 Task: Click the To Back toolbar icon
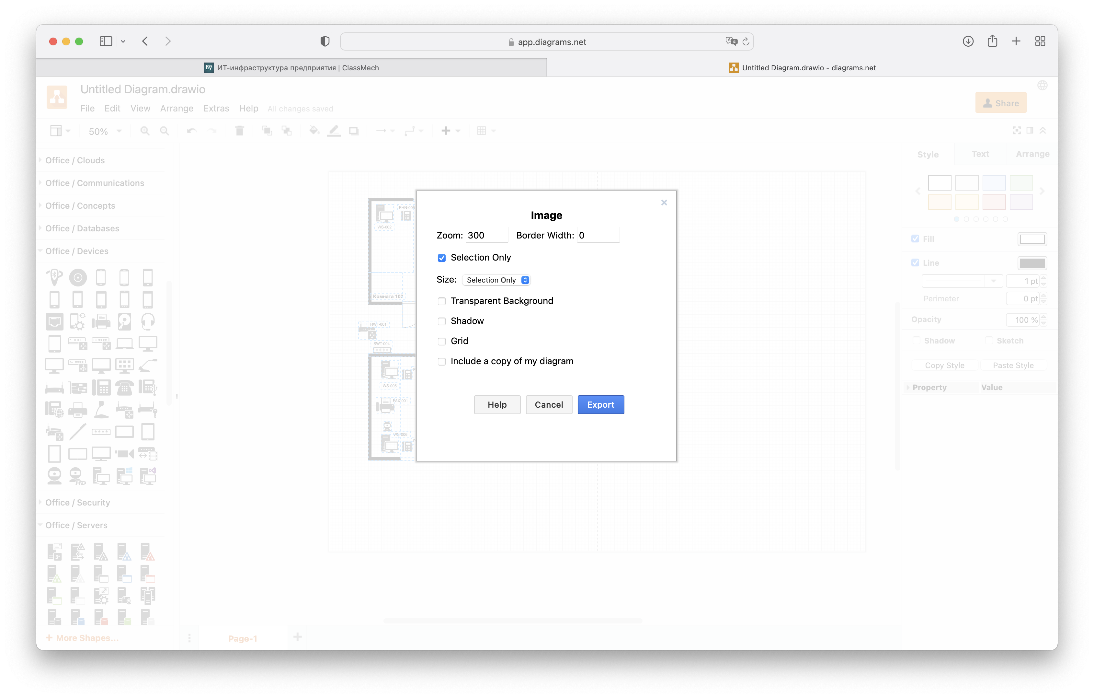coord(287,131)
